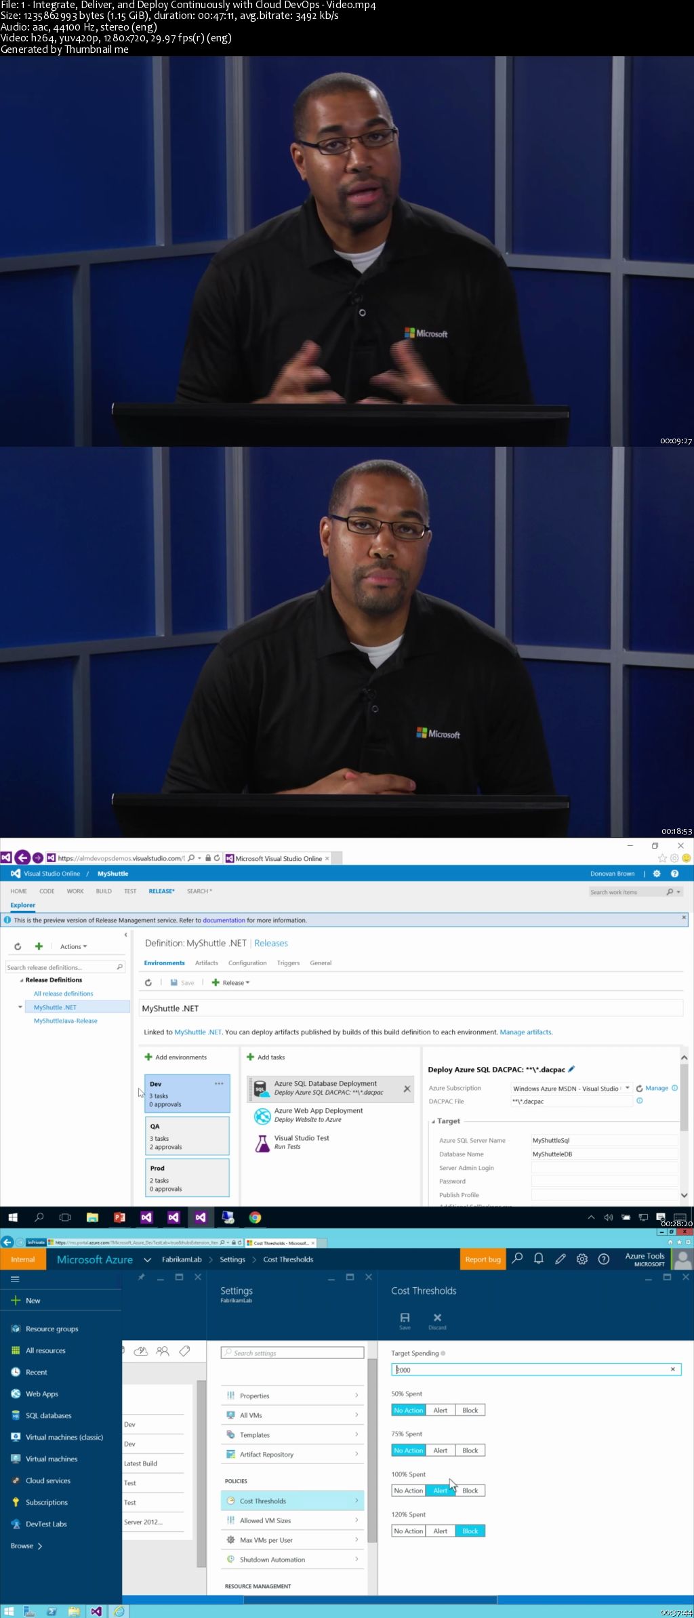Open Visual Studio Online help icon
The width and height of the screenshot is (694, 1618).
pyautogui.click(x=674, y=874)
